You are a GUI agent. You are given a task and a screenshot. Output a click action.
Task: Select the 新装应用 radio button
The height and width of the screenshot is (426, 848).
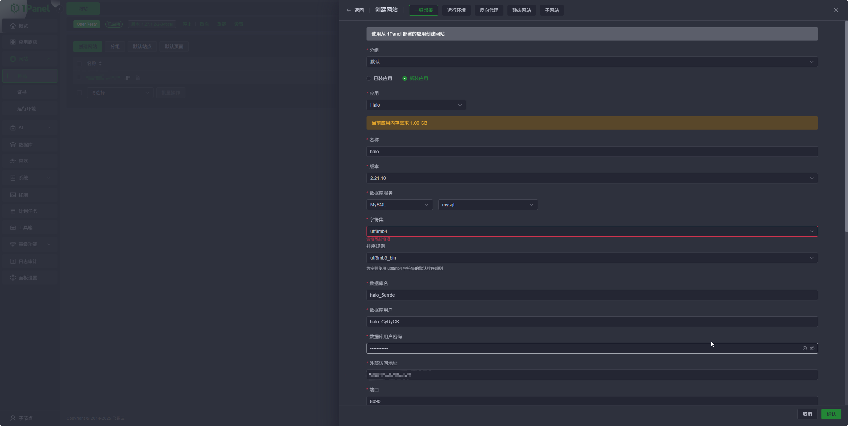pos(404,78)
